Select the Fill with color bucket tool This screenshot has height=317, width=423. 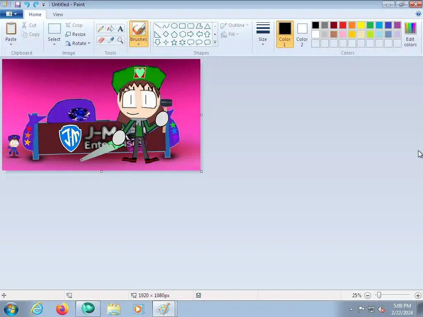[x=111, y=28]
